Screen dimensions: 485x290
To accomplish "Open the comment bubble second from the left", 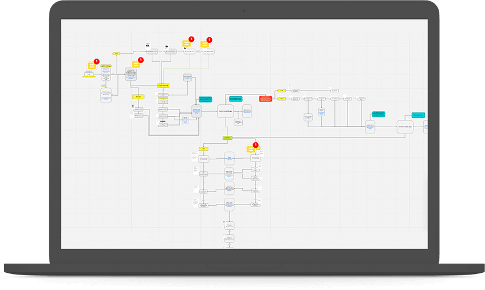I will pyautogui.click(x=136, y=64).
